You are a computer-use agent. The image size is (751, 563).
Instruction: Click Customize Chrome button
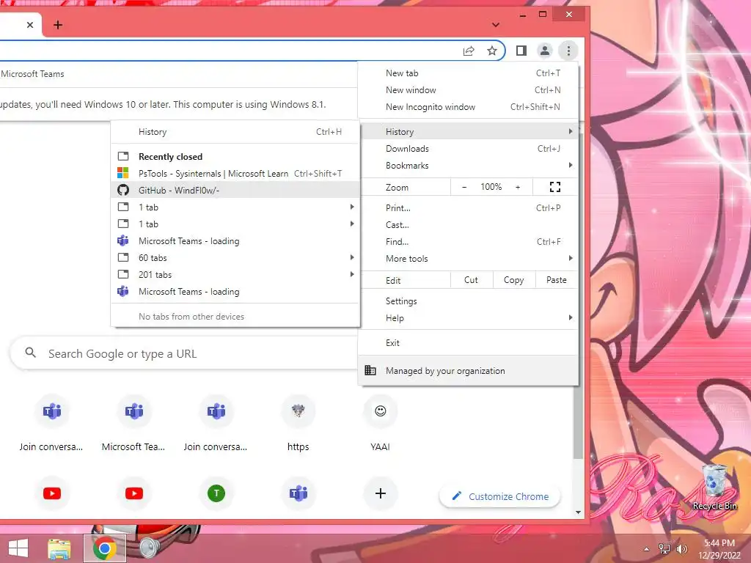(x=499, y=496)
